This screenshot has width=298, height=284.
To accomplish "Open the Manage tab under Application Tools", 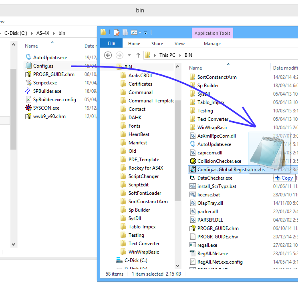I will [x=212, y=44].
